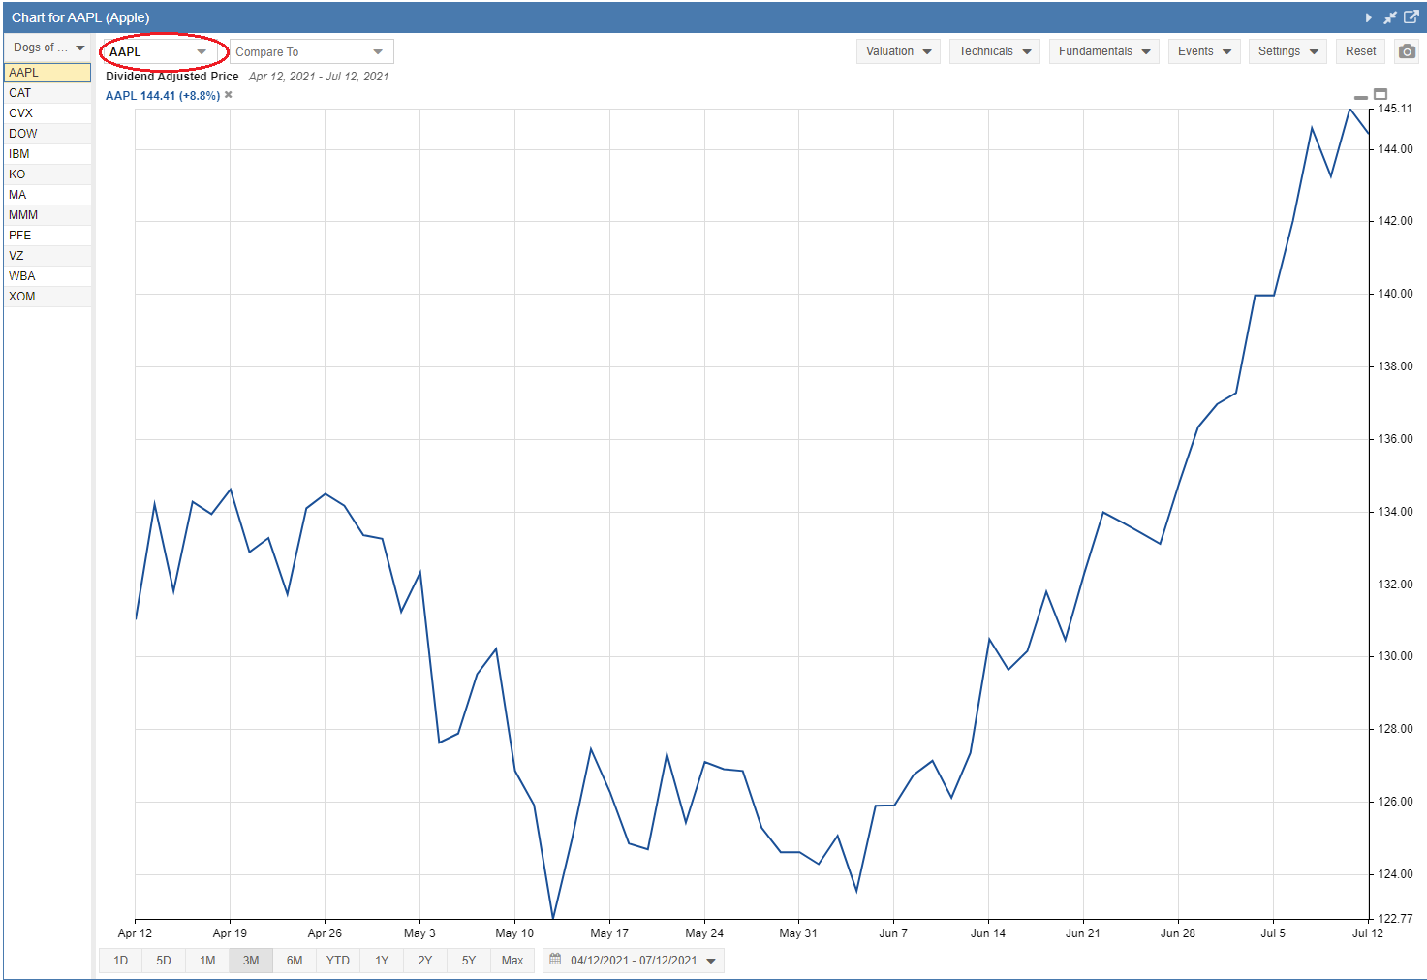Click the calendar icon beside date range
The height and width of the screenshot is (980, 1427).
coord(555,960)
